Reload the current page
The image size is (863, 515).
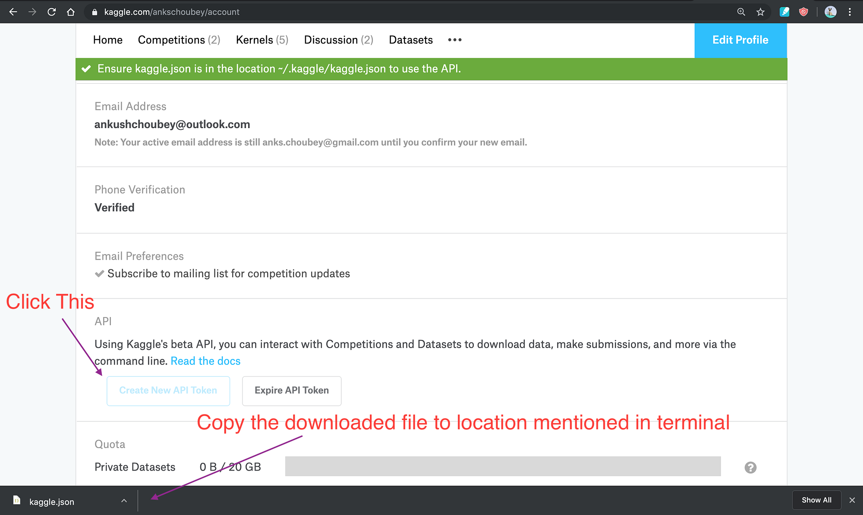pyautogui.click(x=52, y=12)
